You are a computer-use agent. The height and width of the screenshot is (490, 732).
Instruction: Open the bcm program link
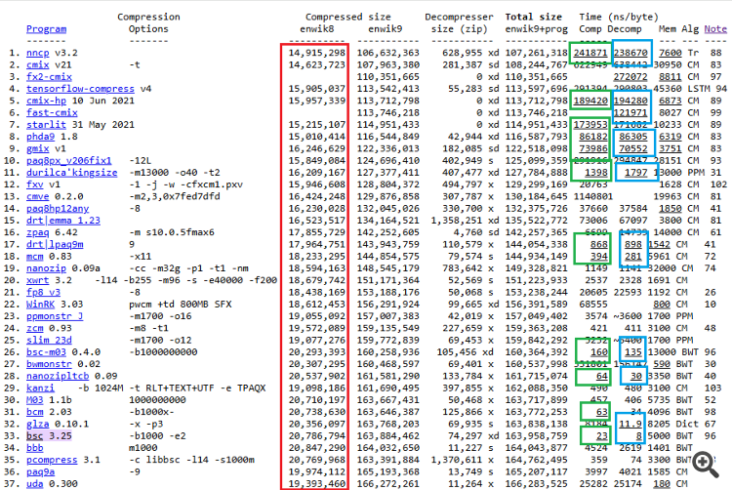coord(34,412)
